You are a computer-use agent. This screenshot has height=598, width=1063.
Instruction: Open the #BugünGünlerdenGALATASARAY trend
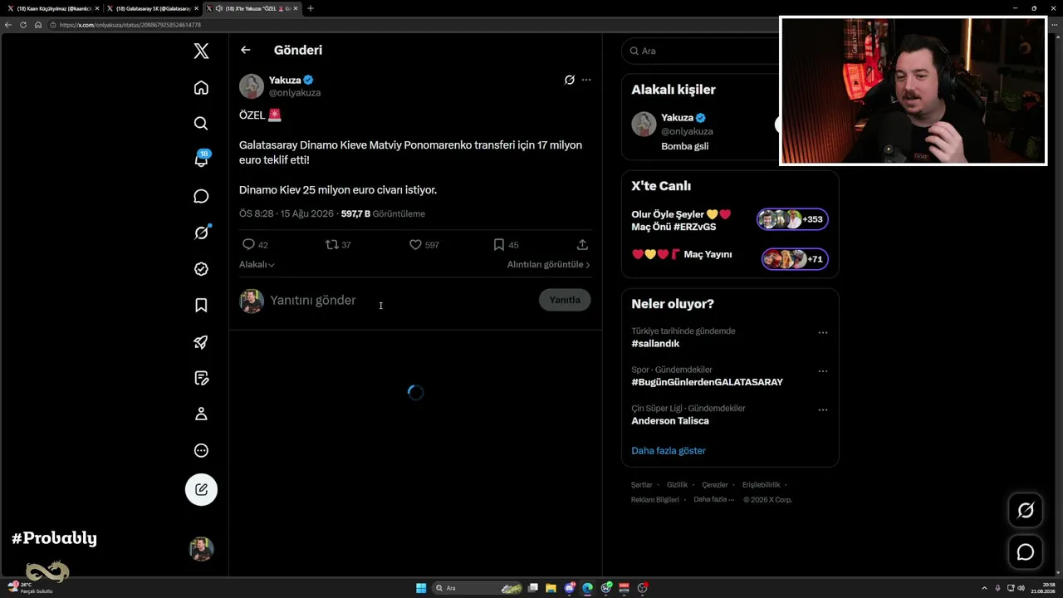(x=707, y=382)
